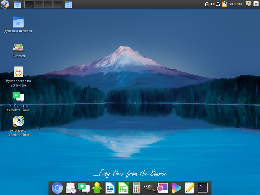
Task: Open the volume control in system tray
Action: 212,4
